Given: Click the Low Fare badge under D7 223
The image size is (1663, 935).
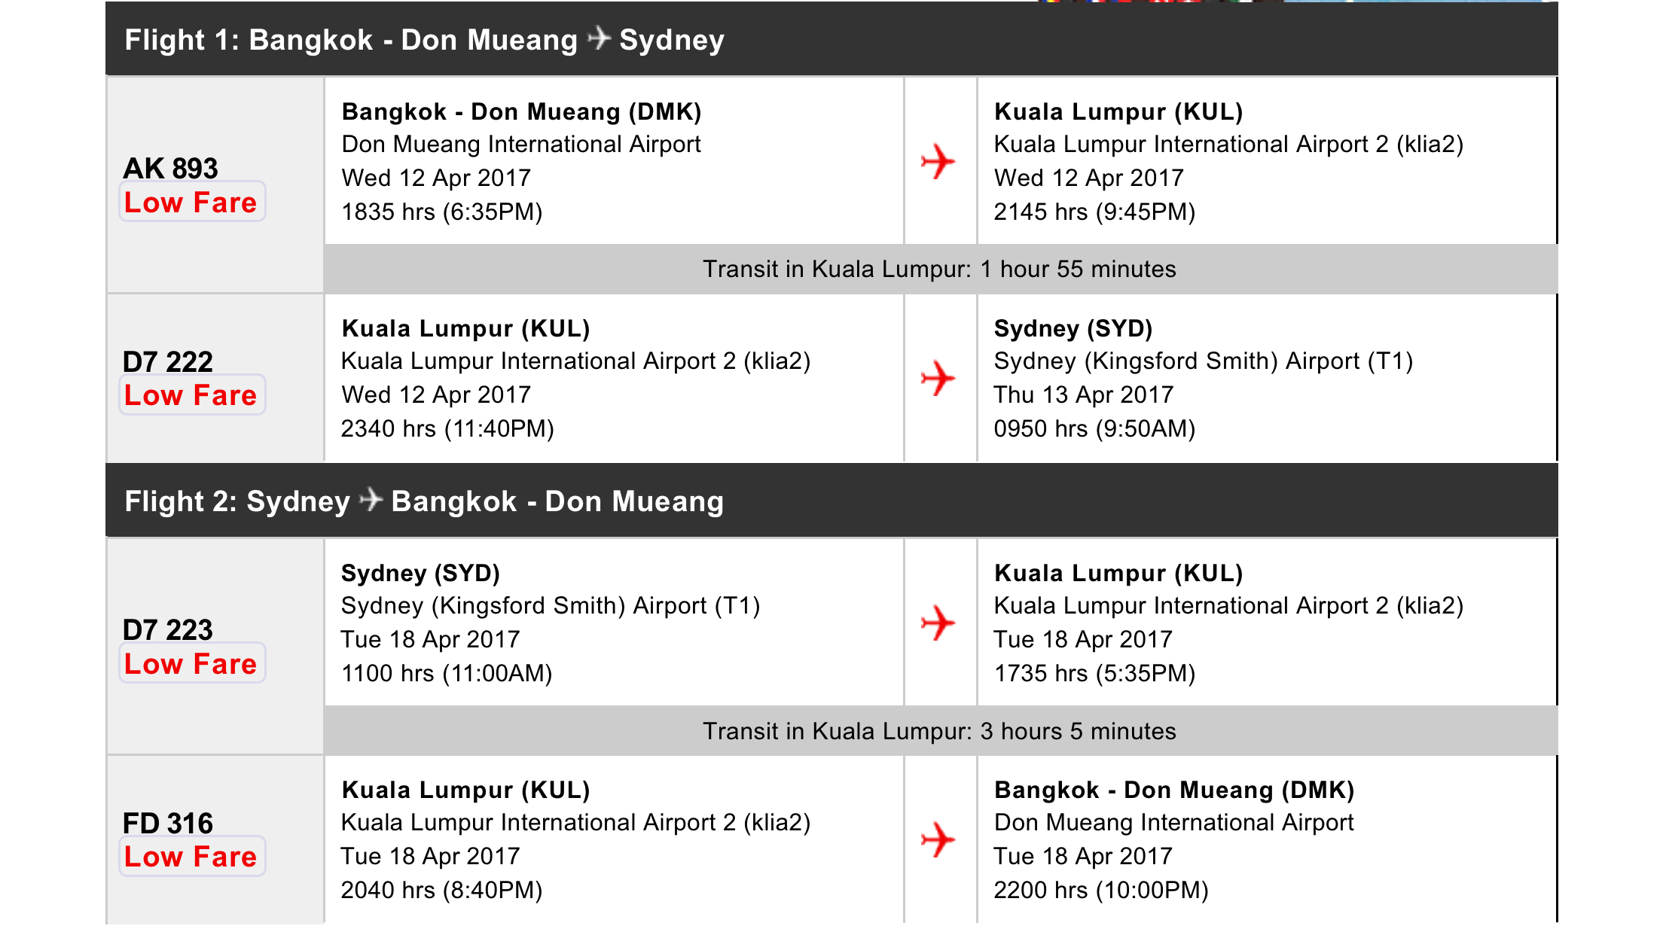Looking at the screenshot, I should [192, 663].
